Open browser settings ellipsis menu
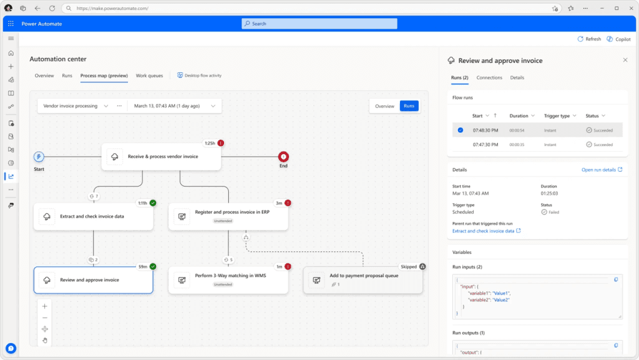 click(585, 8)
